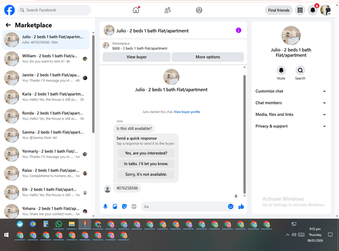Open the GIF picker icon
Image resolution: width=339 pixels, height=251 pixels.
point(134,206)
